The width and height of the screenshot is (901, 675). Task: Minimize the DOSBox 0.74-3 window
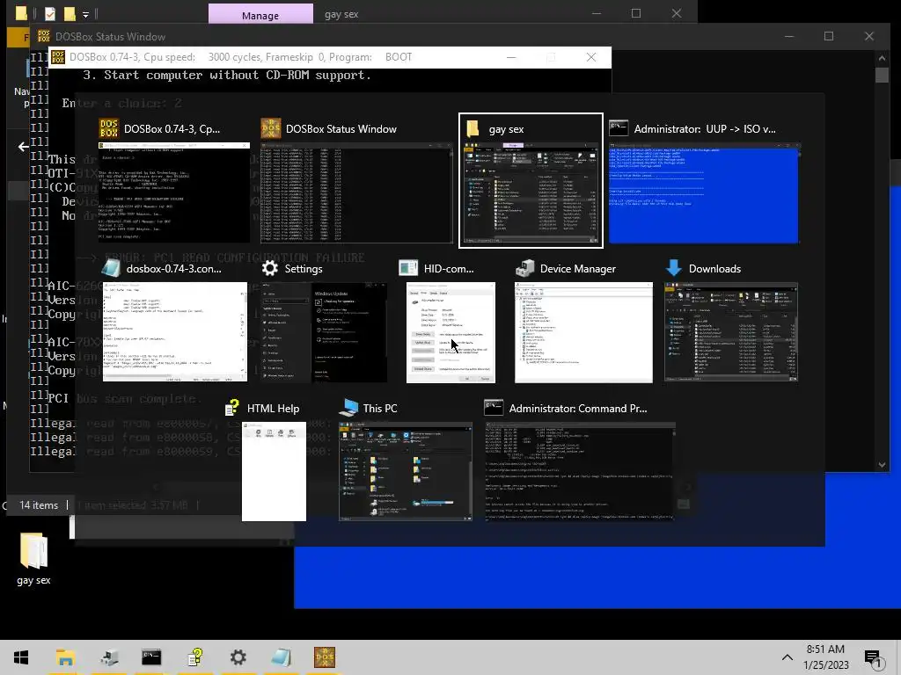[x=511, y=57]
